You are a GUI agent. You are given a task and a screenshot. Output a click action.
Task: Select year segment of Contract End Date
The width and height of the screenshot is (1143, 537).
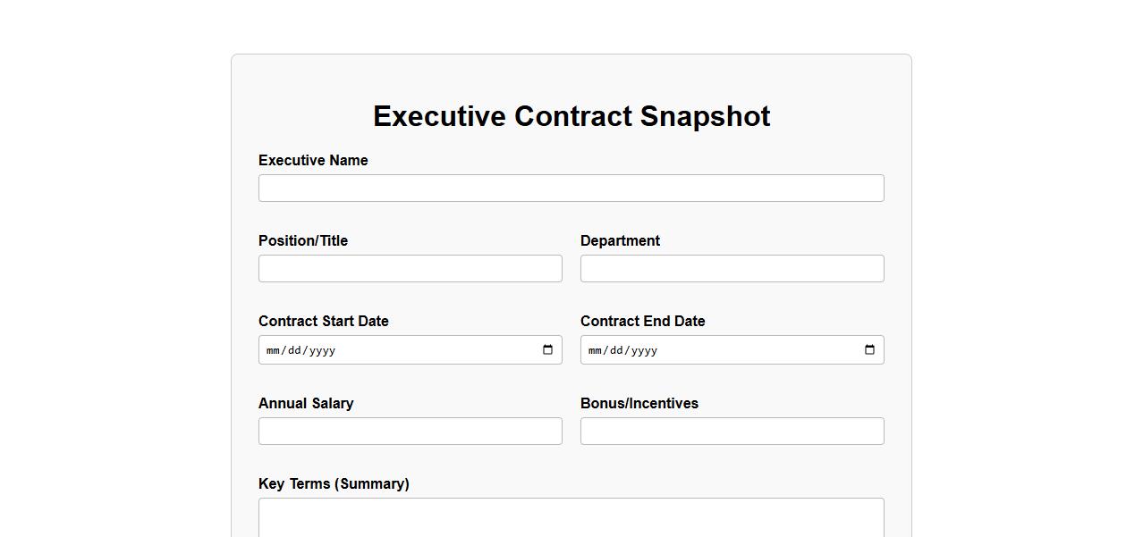point(644,350)
